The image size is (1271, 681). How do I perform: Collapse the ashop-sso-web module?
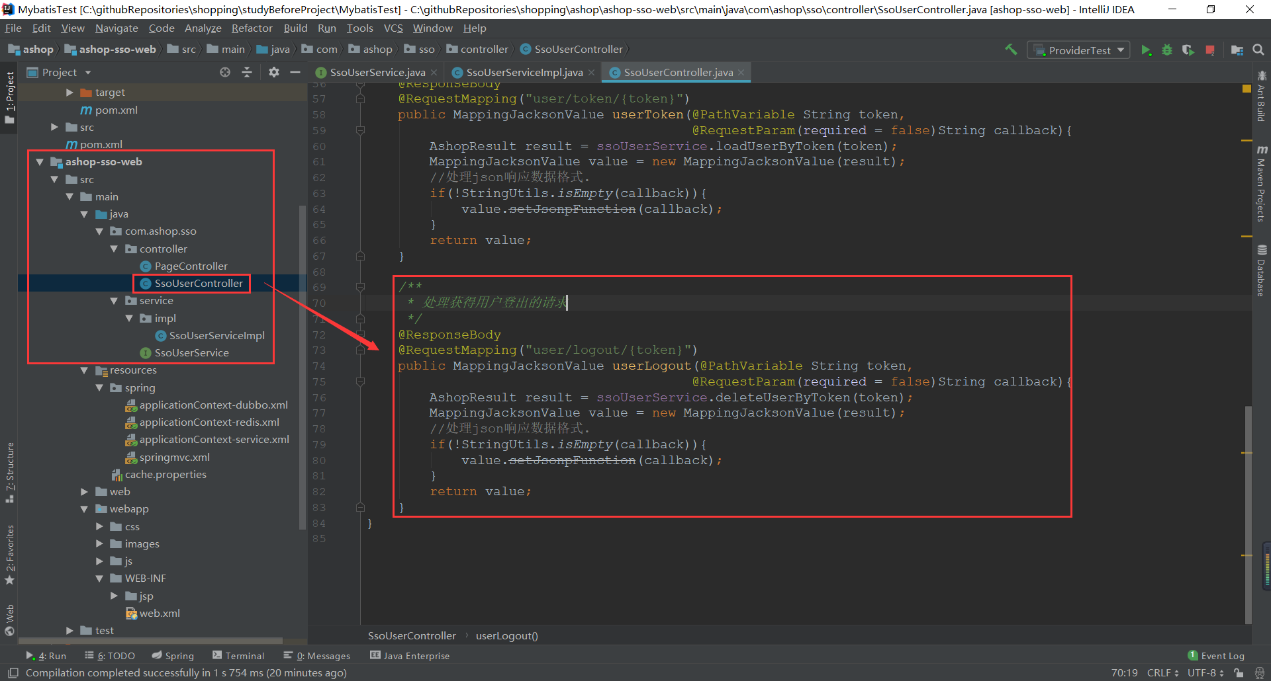point(40,162)
